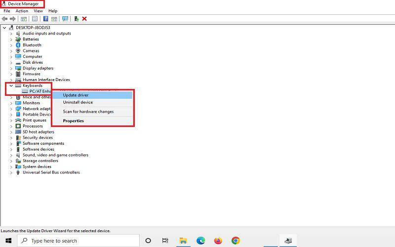The image size is (395, 247).
Task: Select the Storage controllers category icon
Action: click(x=18, y=161)
